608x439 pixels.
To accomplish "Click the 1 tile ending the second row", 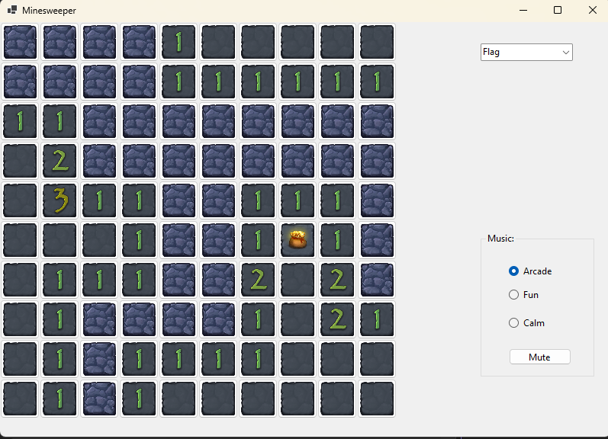I will tap(377, 82).
